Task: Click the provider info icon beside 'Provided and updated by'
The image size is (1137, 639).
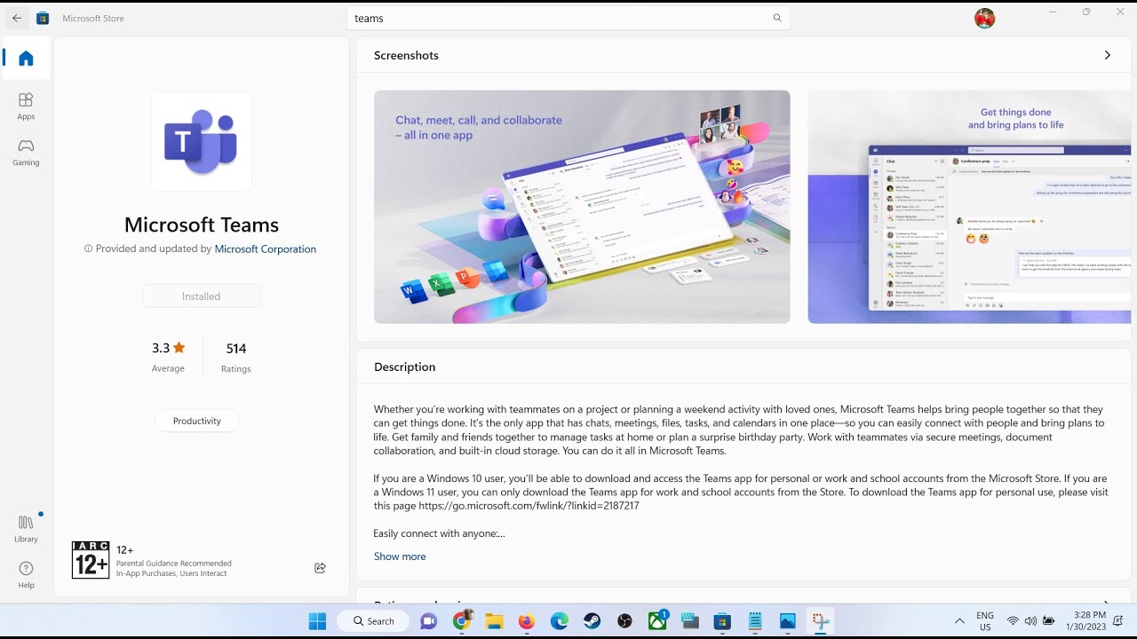Action: (x=88, y=249)
